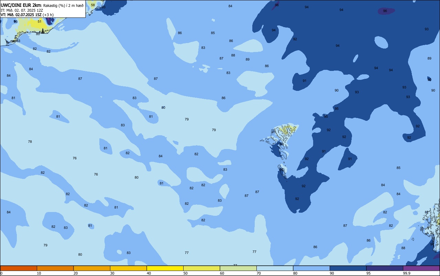Click the 60–70 pale green legend swatch
This screenshot has width=440, height=276.
coord(238,268)
